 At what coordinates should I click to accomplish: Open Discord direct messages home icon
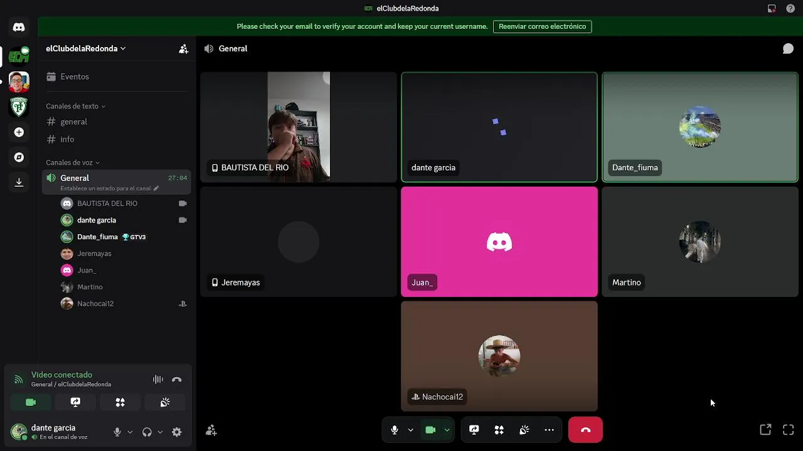[19, 27]
